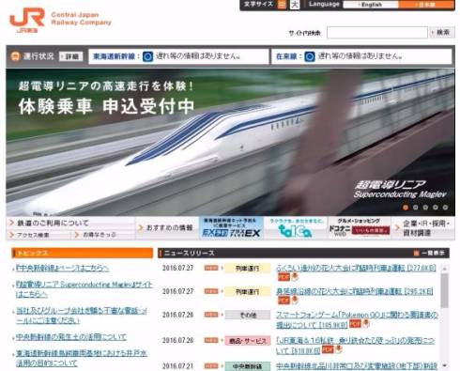Open 東海道新幹線 operation status label
The height and width of the screenshot is (371, 460).
114,56
